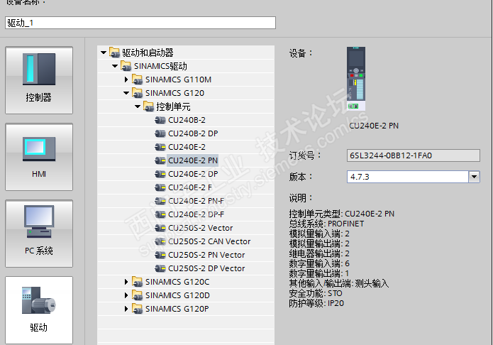The image size is (493, 345).
Task: Click the CU250S-2 DP Vector drive icon
Action: pos(160,268)
